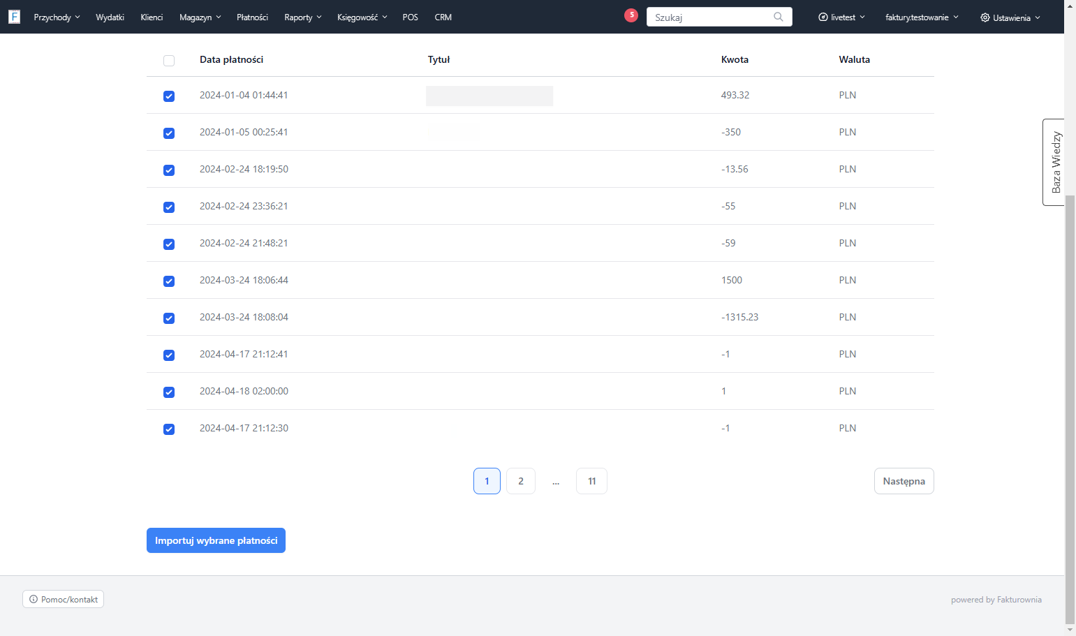Click the date 2024-04-18 02:00:00
1076x636 pixels.
pos(244,391)
